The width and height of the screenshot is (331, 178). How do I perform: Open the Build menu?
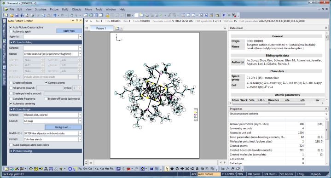pos(65,9)
